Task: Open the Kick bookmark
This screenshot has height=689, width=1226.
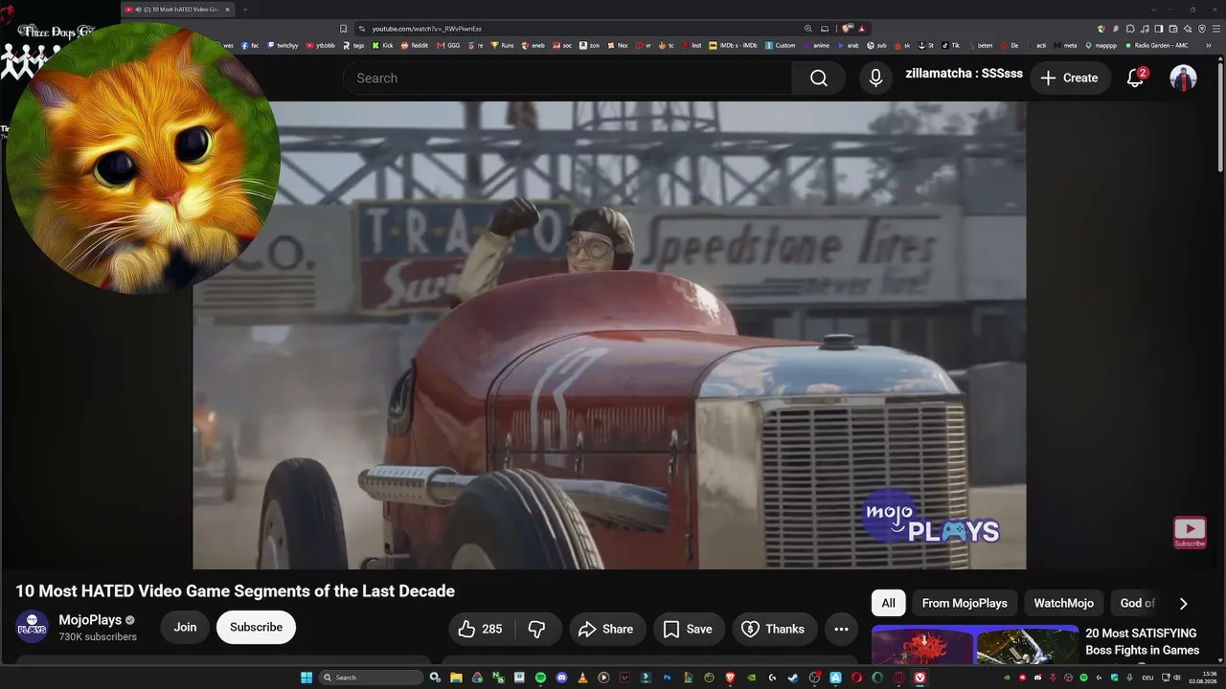Action: [x=382, y=45]
